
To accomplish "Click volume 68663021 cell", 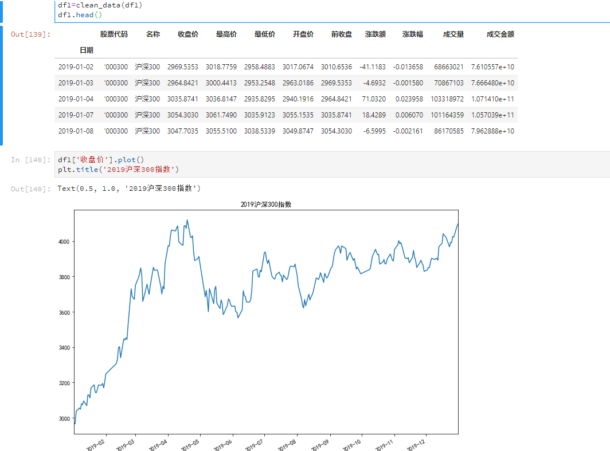I will point(448,67).
